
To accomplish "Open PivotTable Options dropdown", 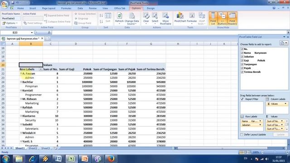I will point(10,23).
